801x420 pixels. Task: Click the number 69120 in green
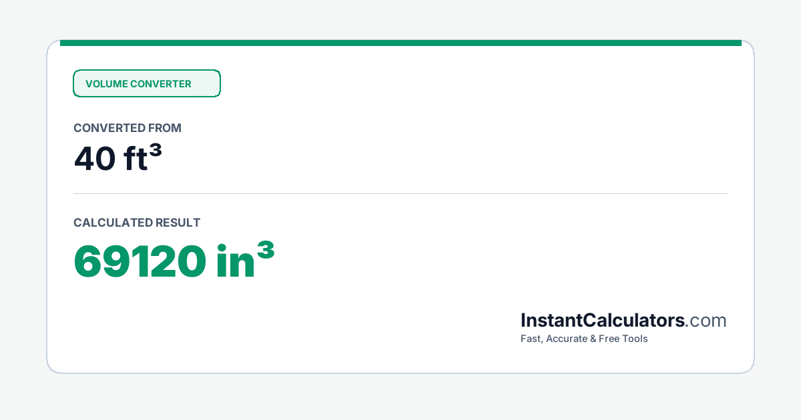coord(140,261)
